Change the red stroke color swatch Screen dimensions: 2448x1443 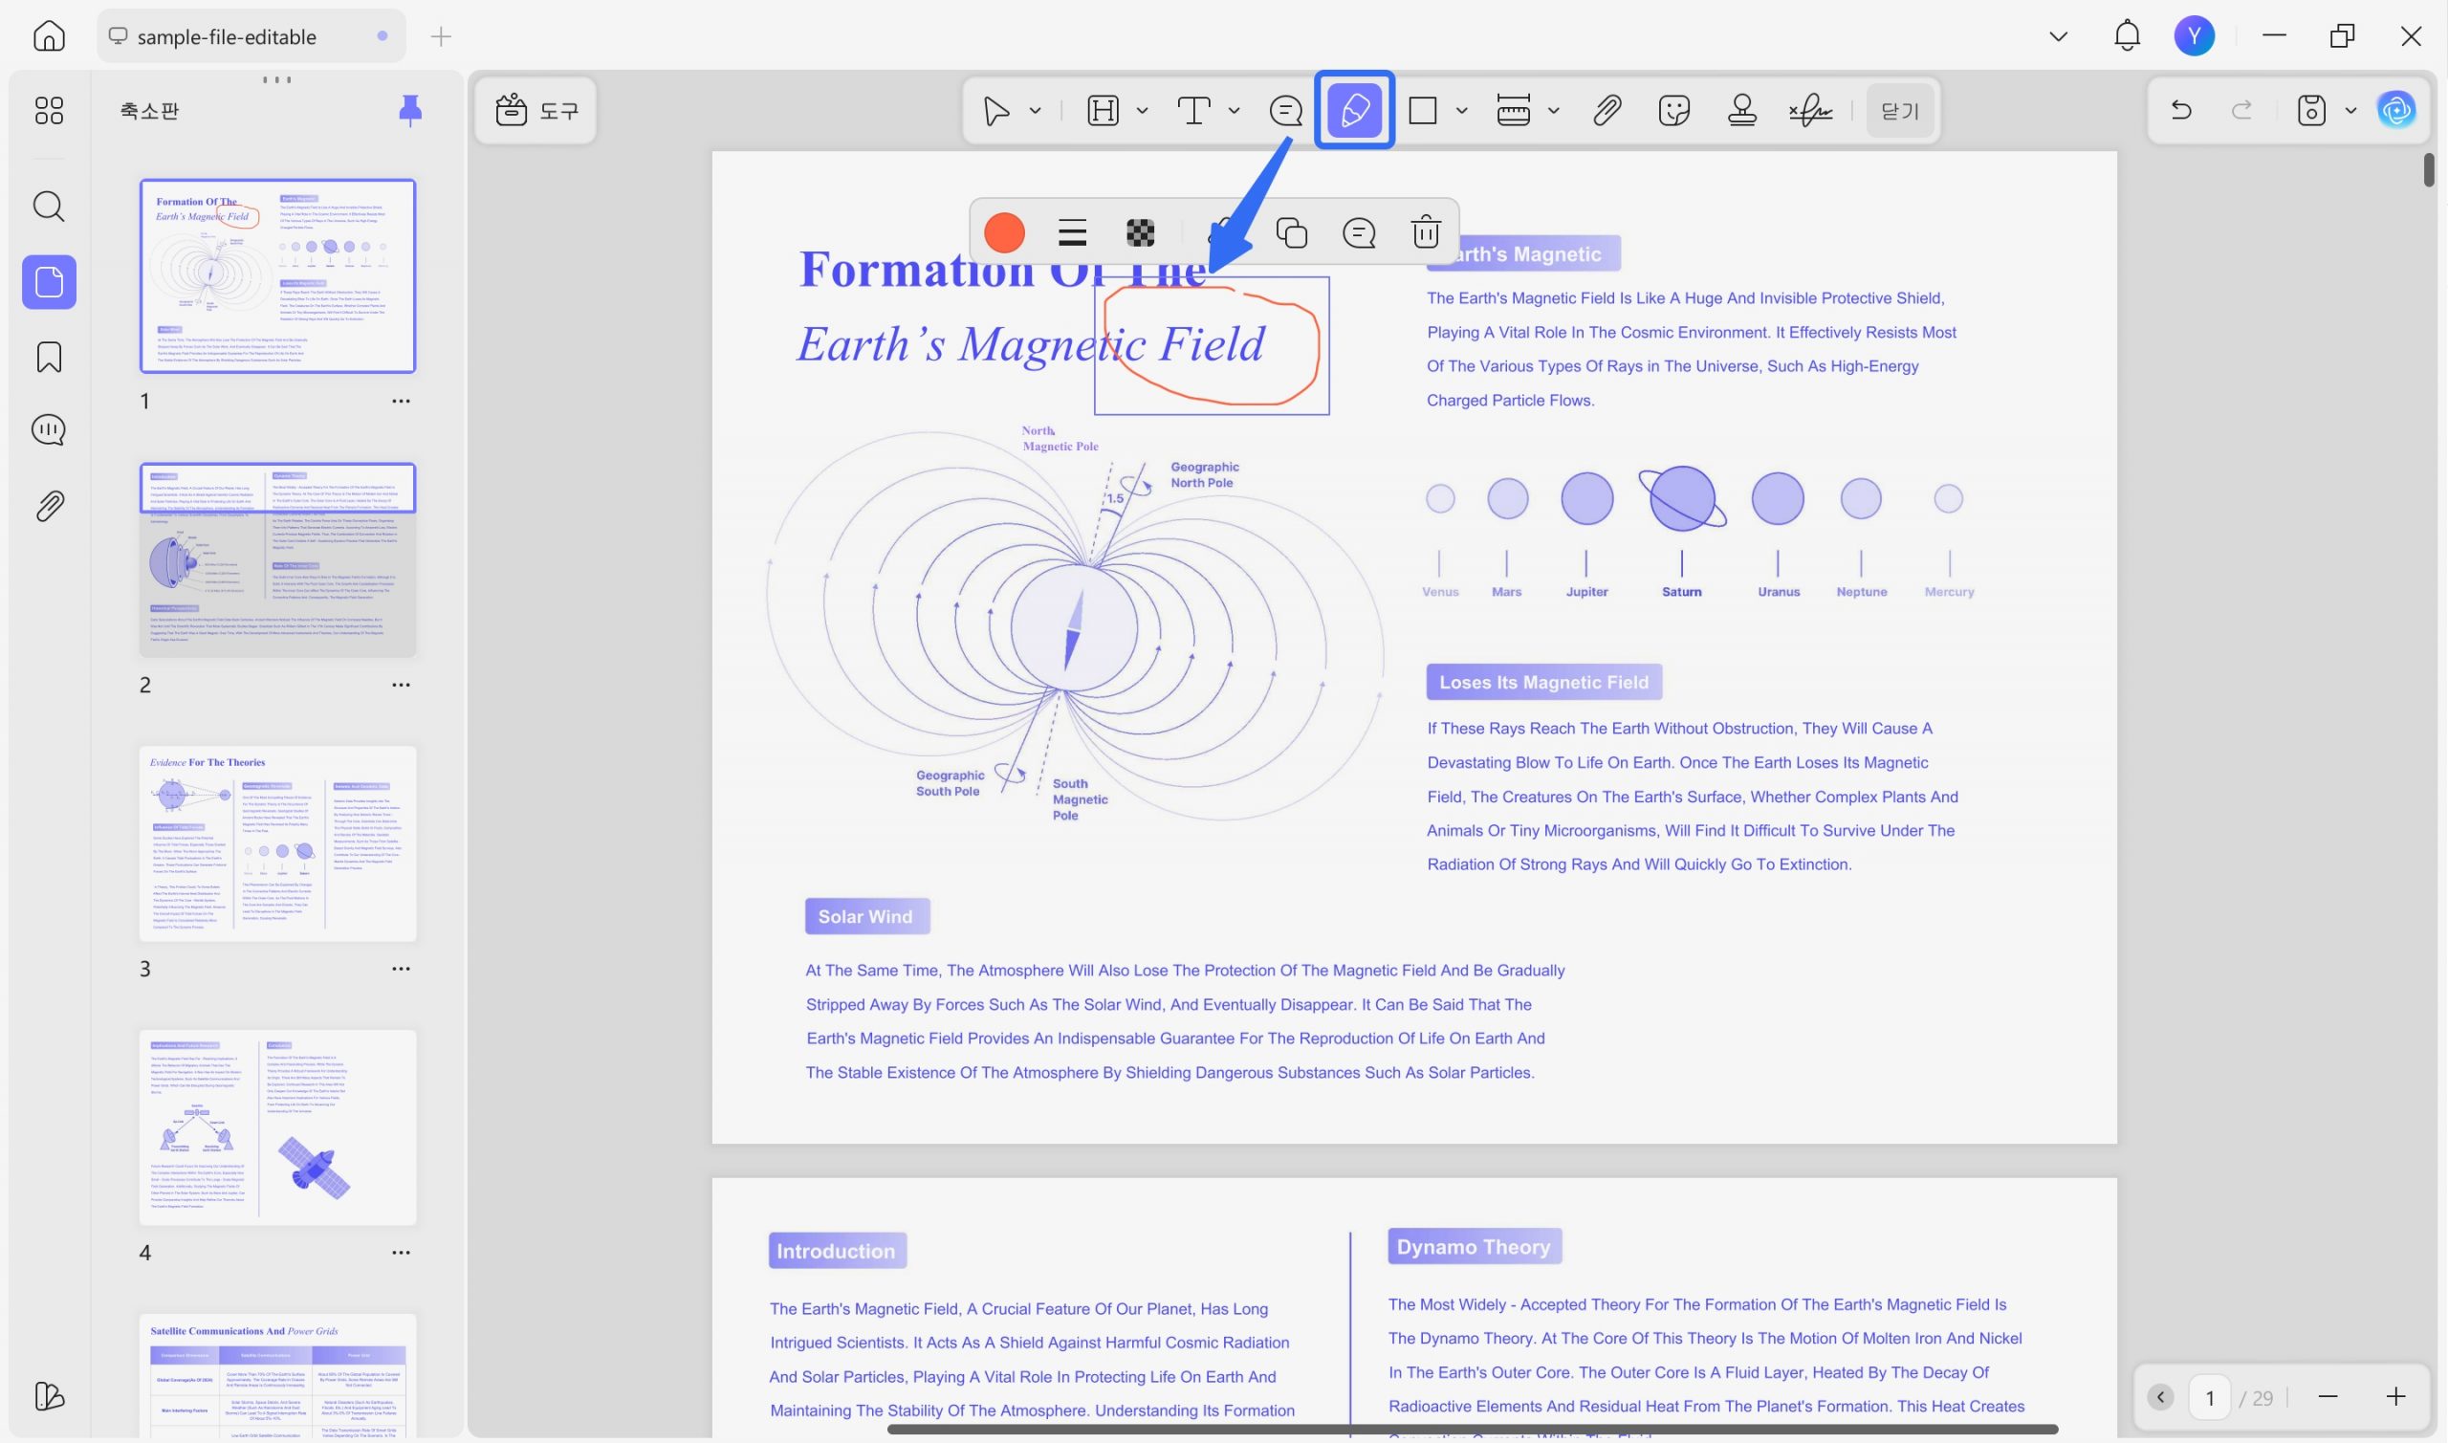coord(1004,232)
